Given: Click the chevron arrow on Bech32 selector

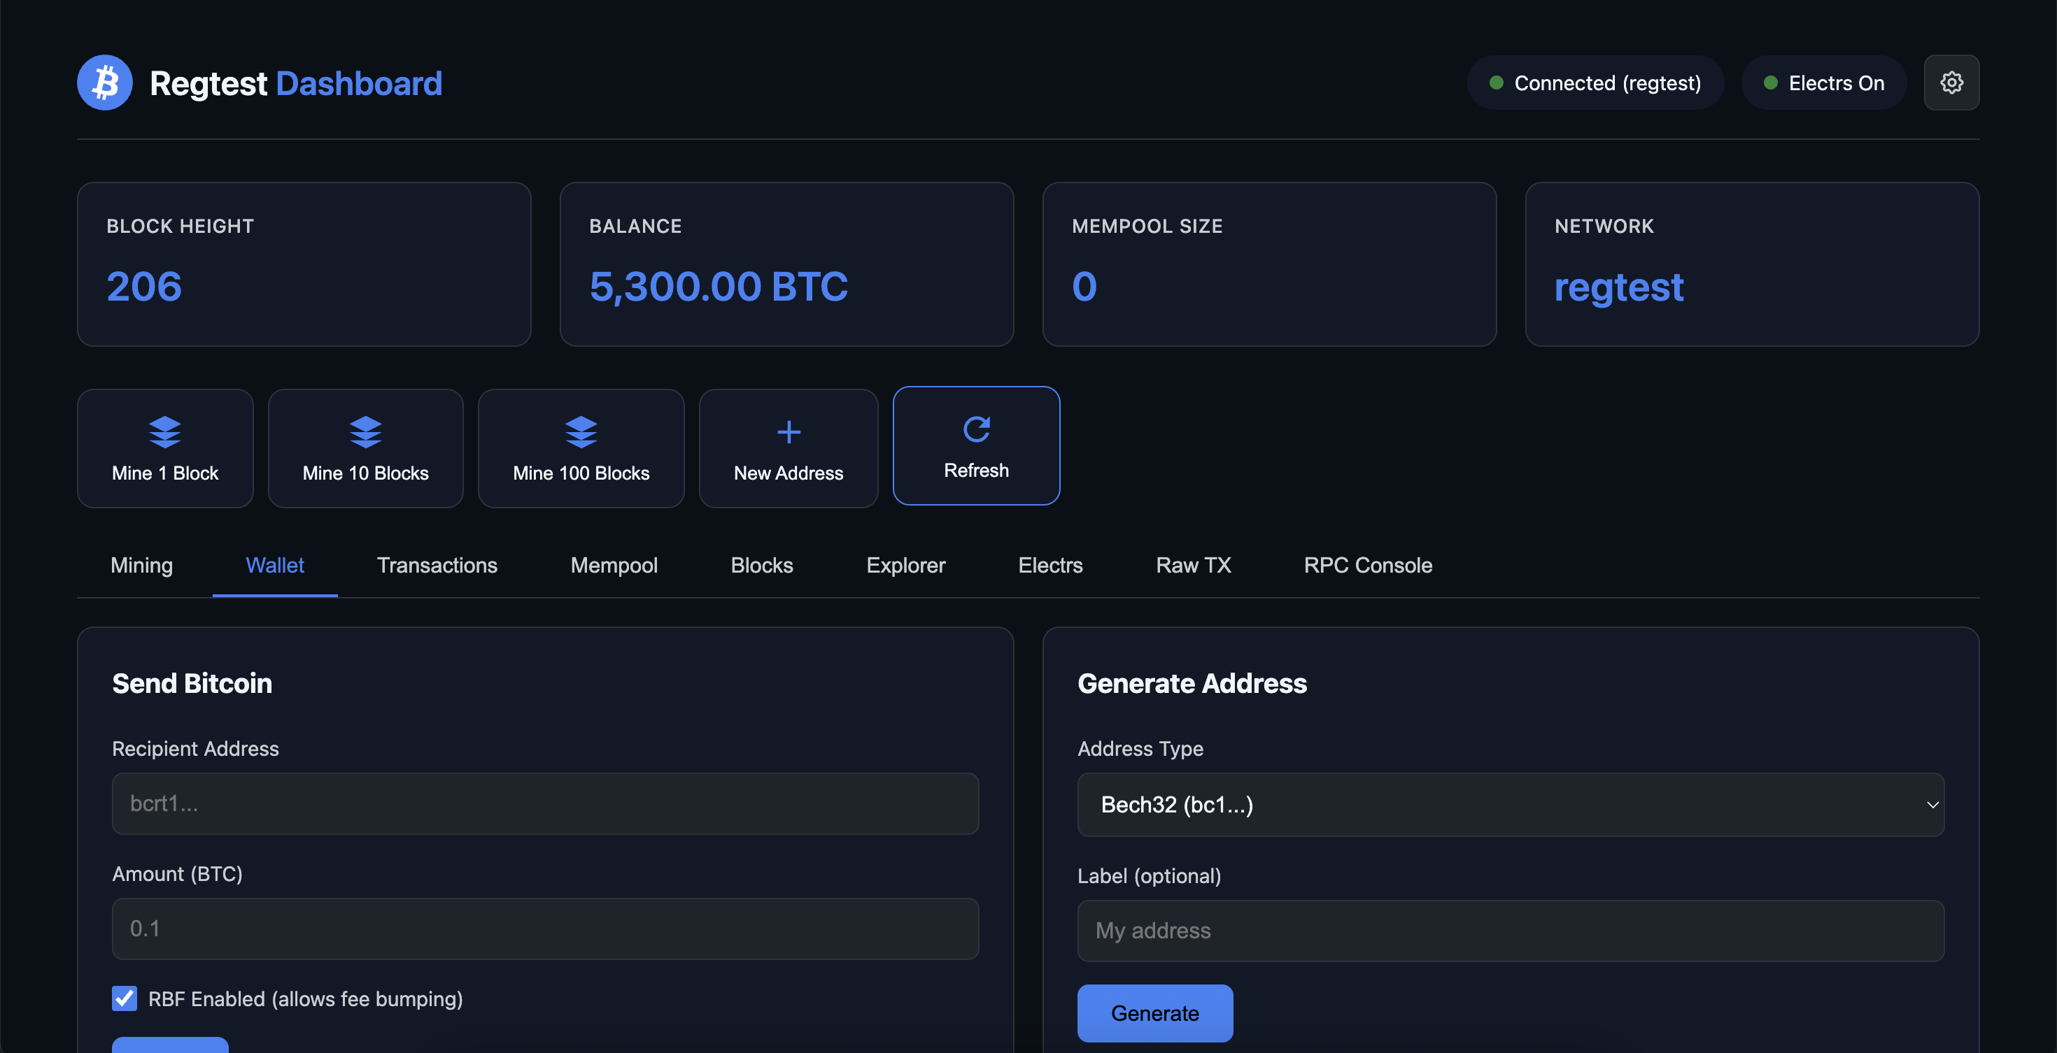Looking at the screenshot, I should click(1932, 805).
